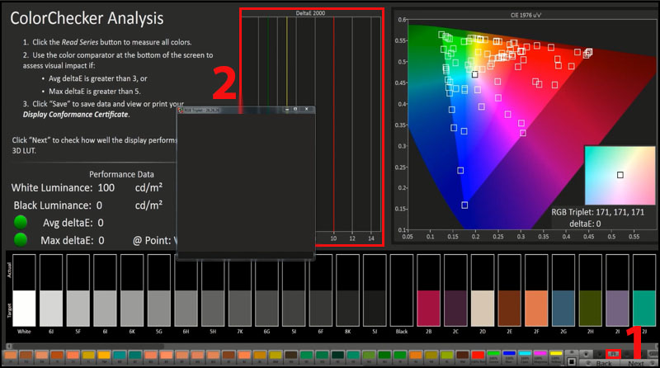The image size is (660, 368).
Task: Click the Black Luminance value 0
Action: coord(99,205)
